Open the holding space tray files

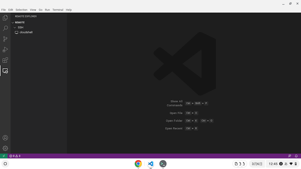point(240,164)
